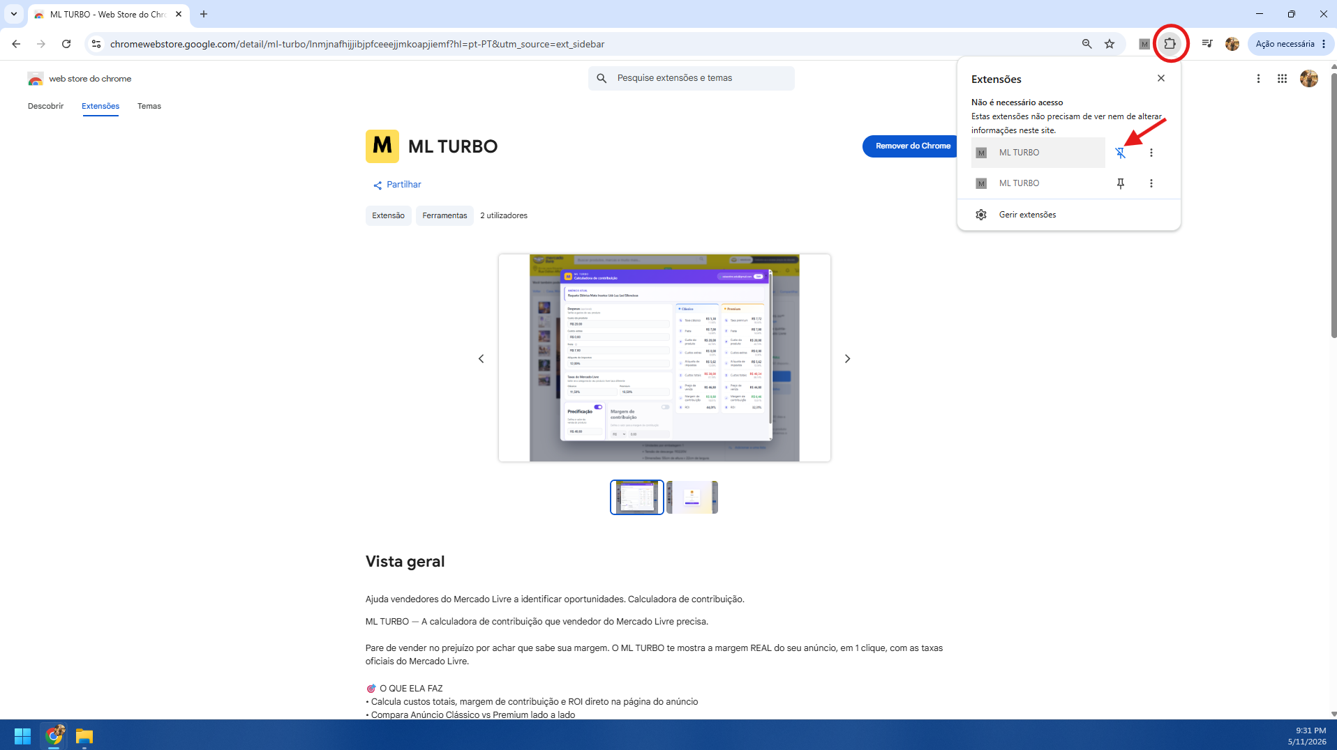This screenshot has width=1337, height=750.
Task: Click the ML TURBO yellow logo icon
Action: pyautogui.click(x=382, y=146)
